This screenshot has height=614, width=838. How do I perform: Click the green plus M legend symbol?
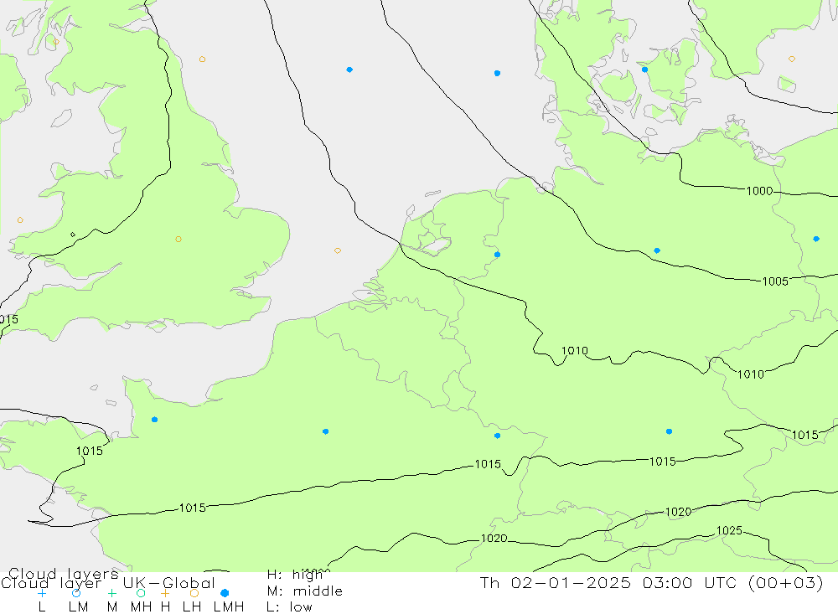click(x=111, y=593)
